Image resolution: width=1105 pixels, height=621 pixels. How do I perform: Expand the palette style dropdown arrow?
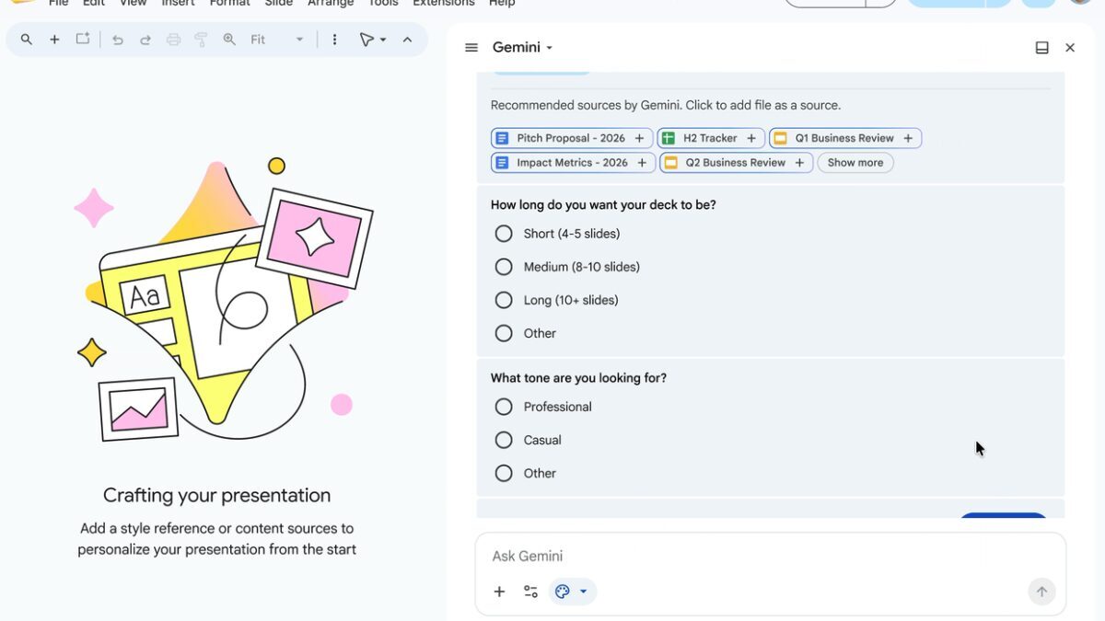tap(583, 592)
